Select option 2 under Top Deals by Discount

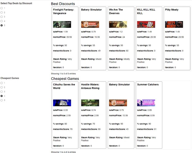[x=2, y=12]
